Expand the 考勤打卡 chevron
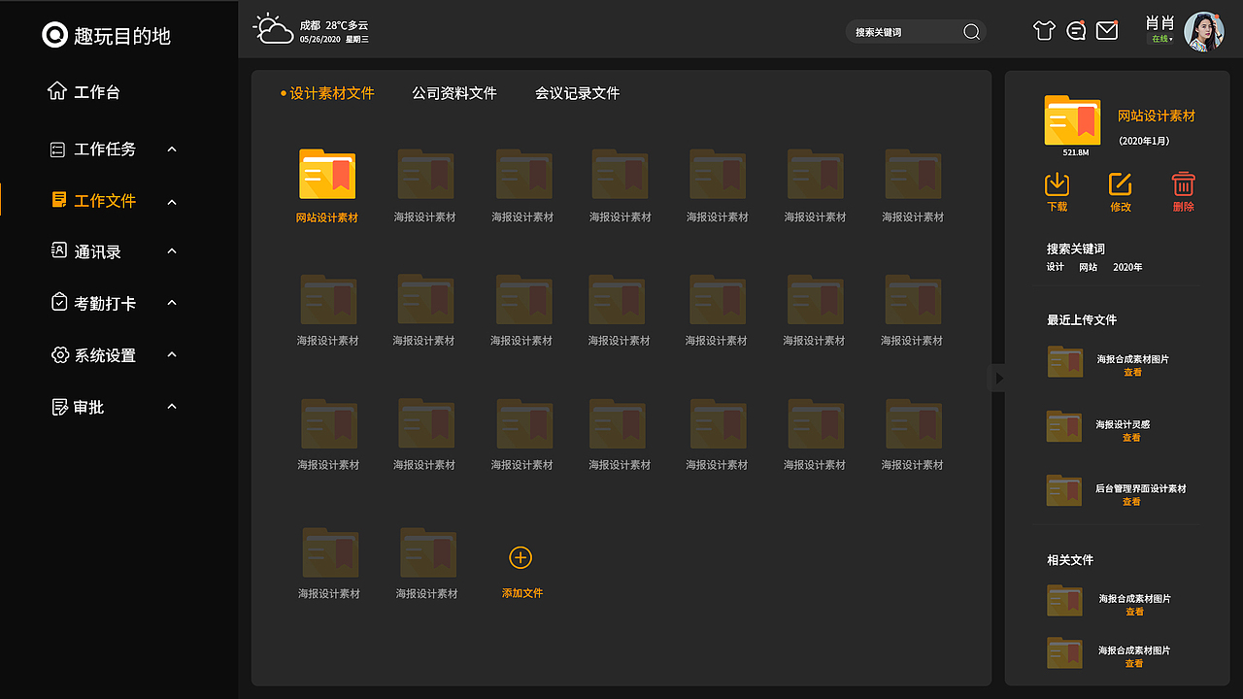Viewport: 1243px width, 699px height. 172,303
